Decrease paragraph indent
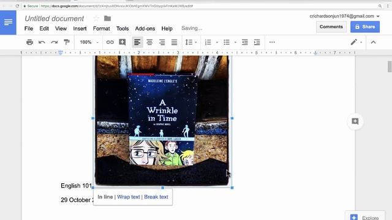Image resolution: width=392 pixels, height=220 pixels. click(x=245, y=42)
